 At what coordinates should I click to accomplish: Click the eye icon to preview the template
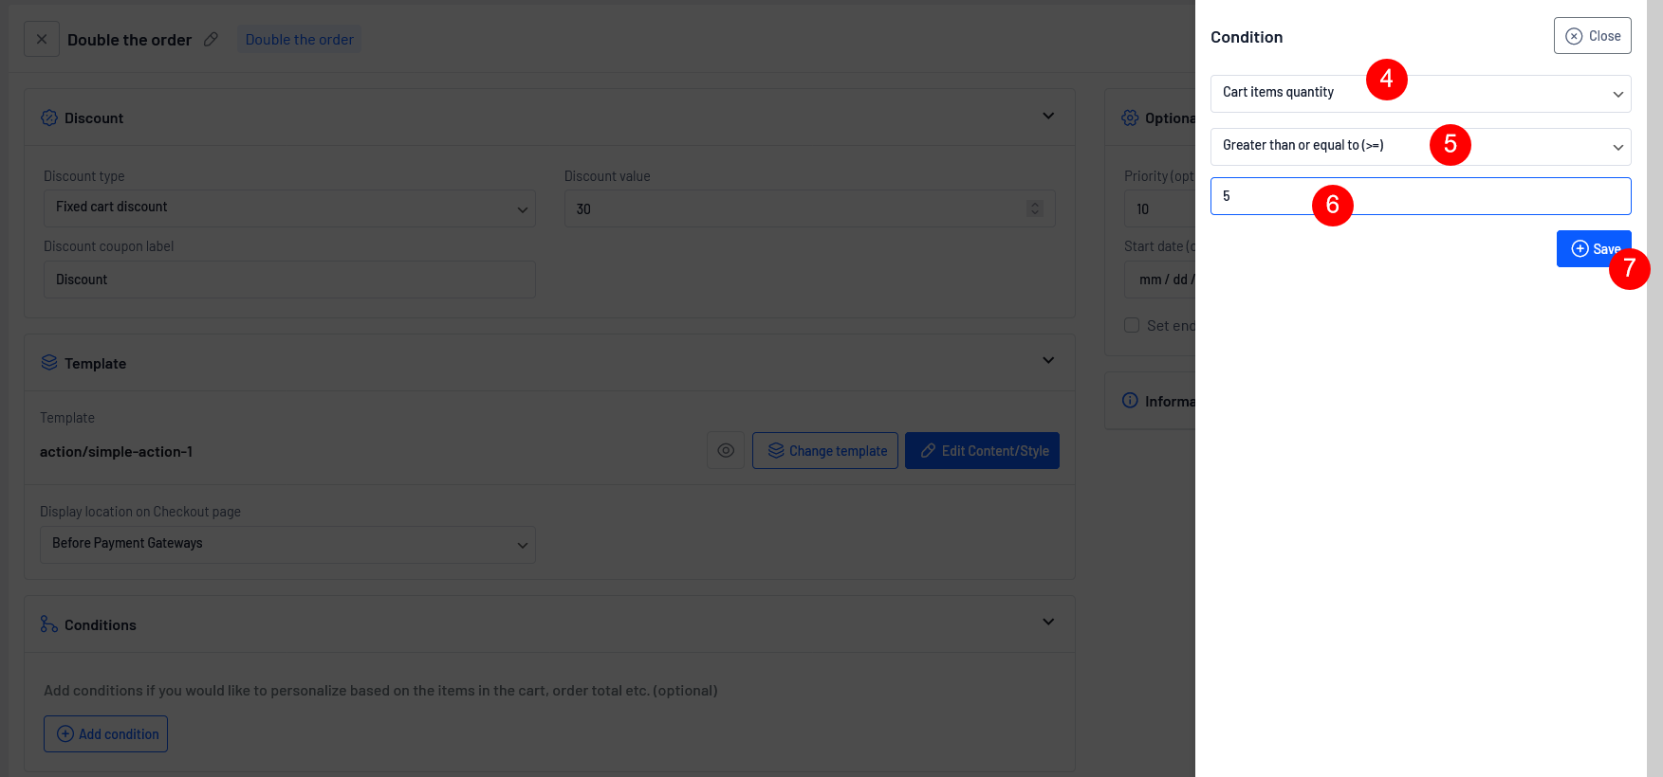click(726, 451)
